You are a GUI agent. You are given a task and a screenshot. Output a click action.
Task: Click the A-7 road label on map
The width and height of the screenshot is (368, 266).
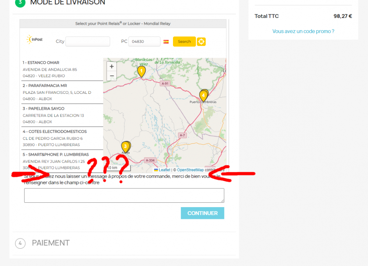[183, 135]
